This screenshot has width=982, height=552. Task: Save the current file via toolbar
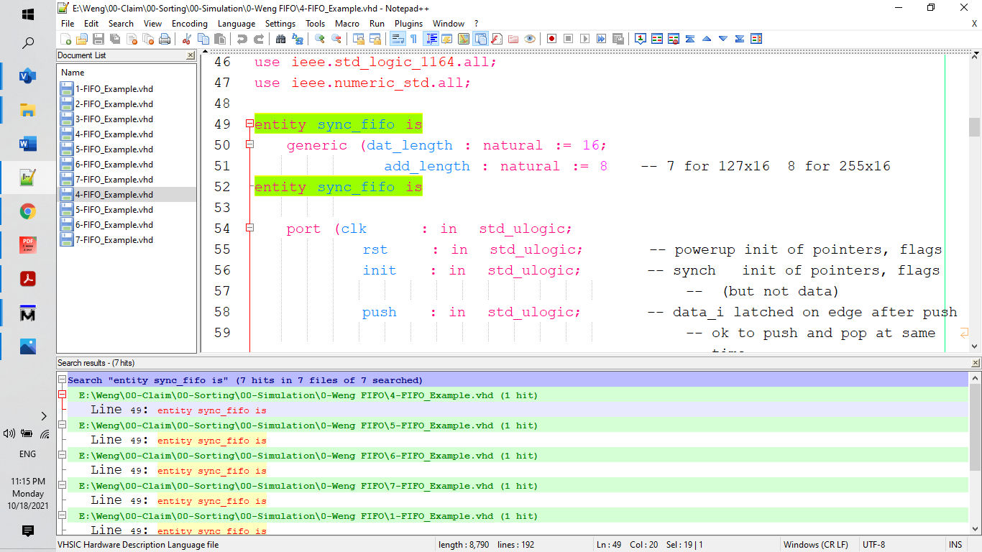tap(98, 39)
